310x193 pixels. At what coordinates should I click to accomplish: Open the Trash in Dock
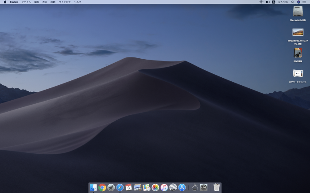click(217, 188)
